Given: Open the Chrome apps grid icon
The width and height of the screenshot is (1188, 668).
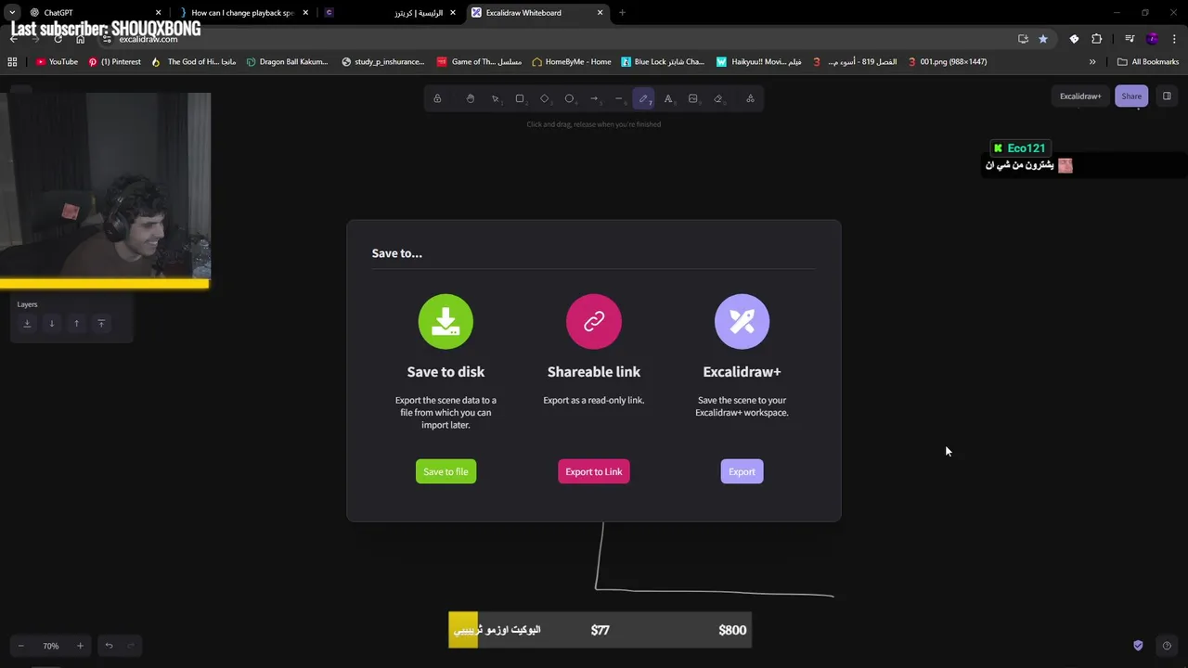Looking at the screenshot, I should (x=12, y=62).
